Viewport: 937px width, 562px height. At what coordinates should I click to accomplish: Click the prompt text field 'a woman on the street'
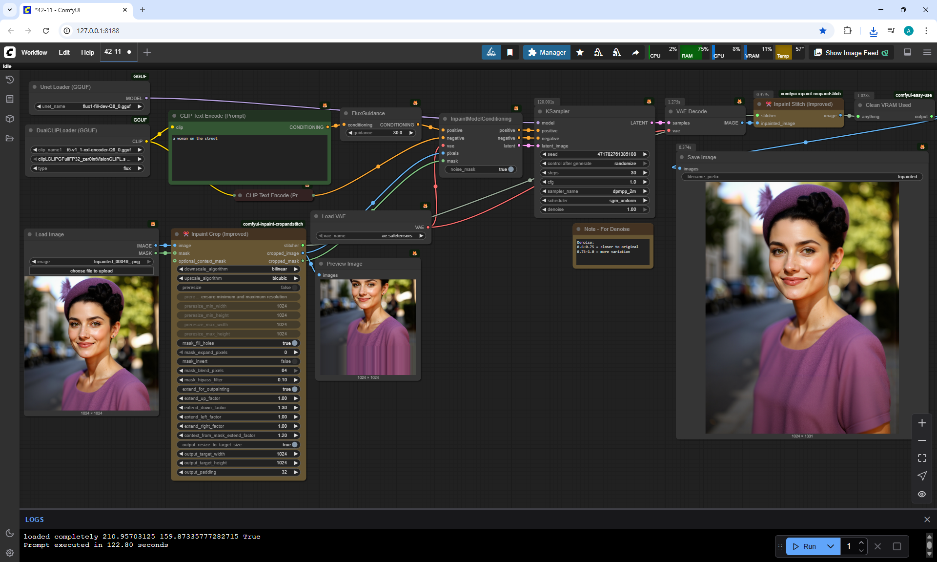[x=249, y=156]
